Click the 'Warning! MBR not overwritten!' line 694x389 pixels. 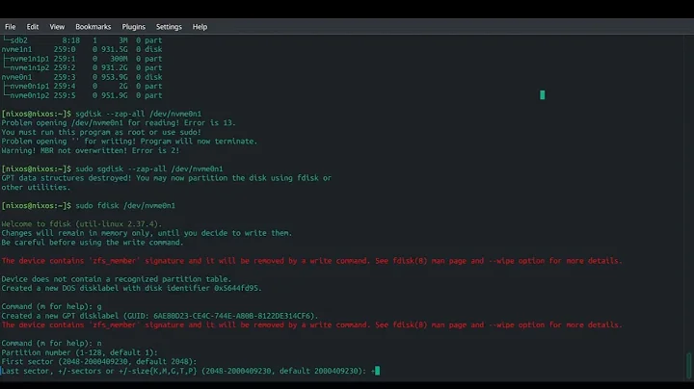91,151
